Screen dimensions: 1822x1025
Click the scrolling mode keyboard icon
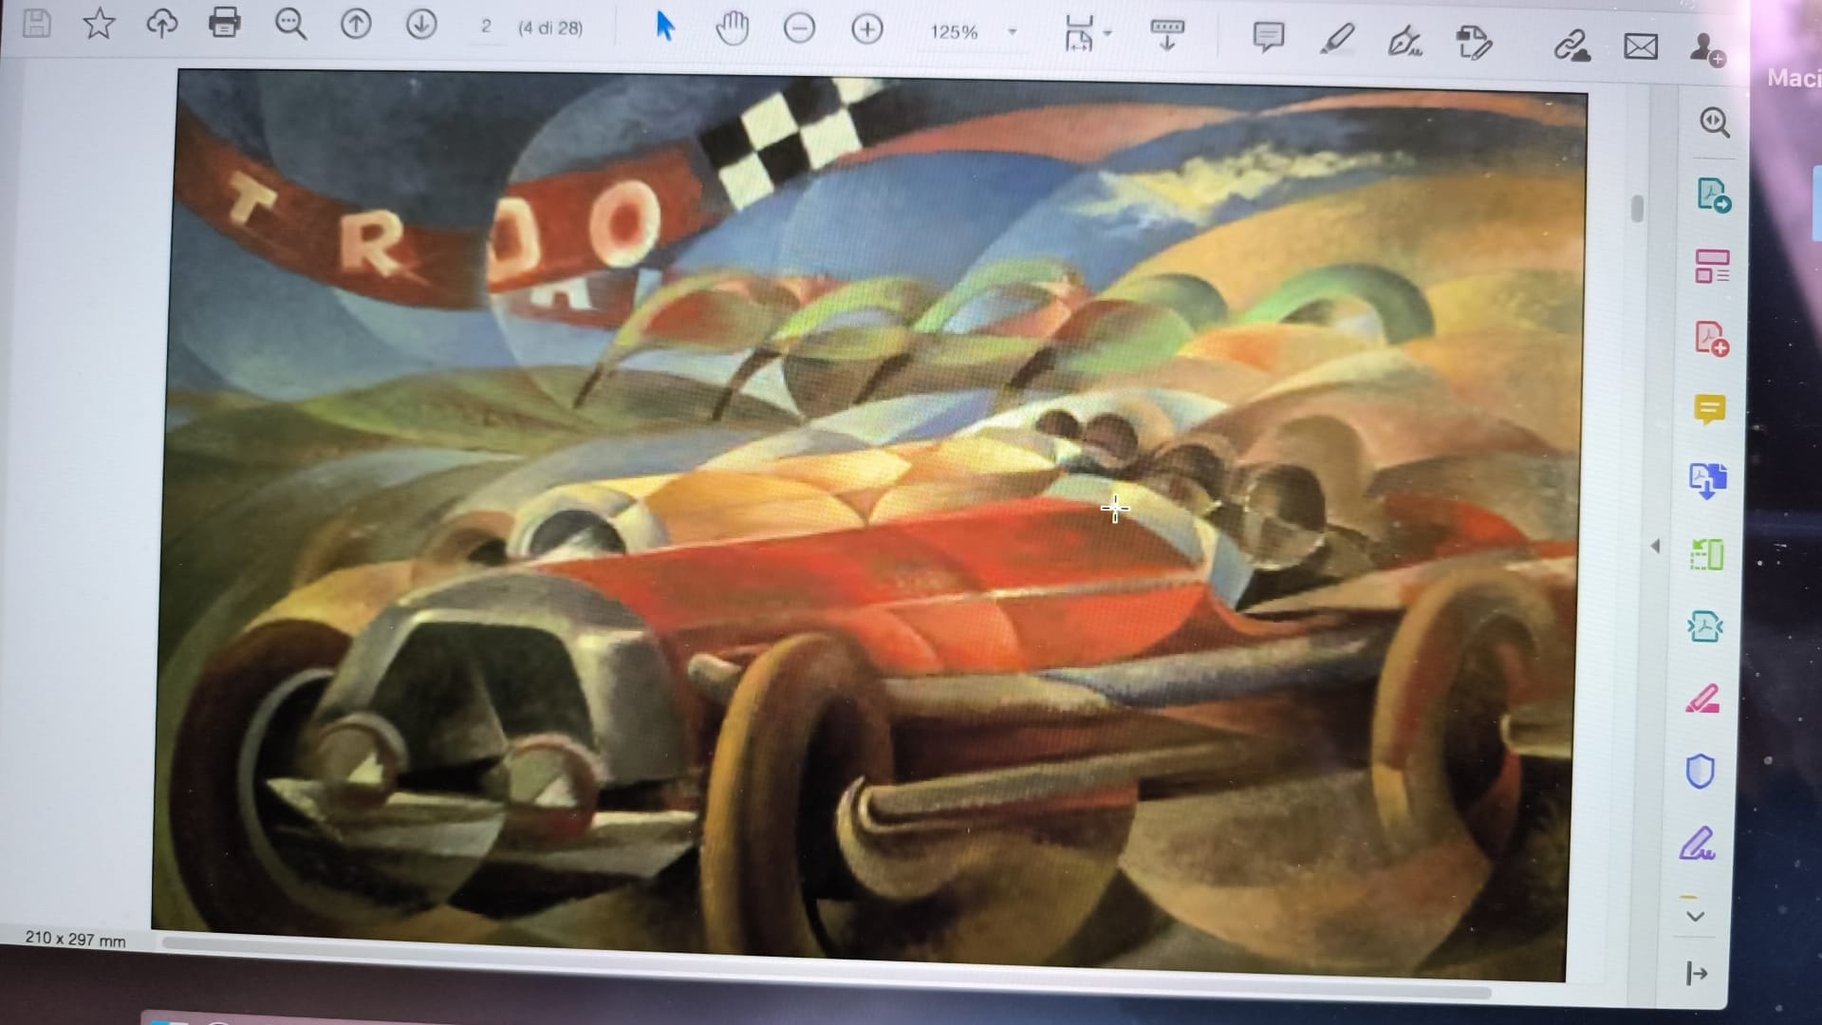click(x=1167, y=35)
